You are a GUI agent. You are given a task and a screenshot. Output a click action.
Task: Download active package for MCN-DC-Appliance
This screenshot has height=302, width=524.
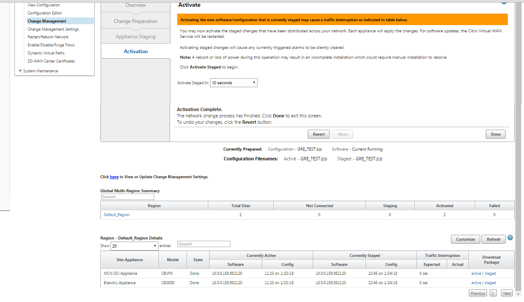click(x=476, y=274)
